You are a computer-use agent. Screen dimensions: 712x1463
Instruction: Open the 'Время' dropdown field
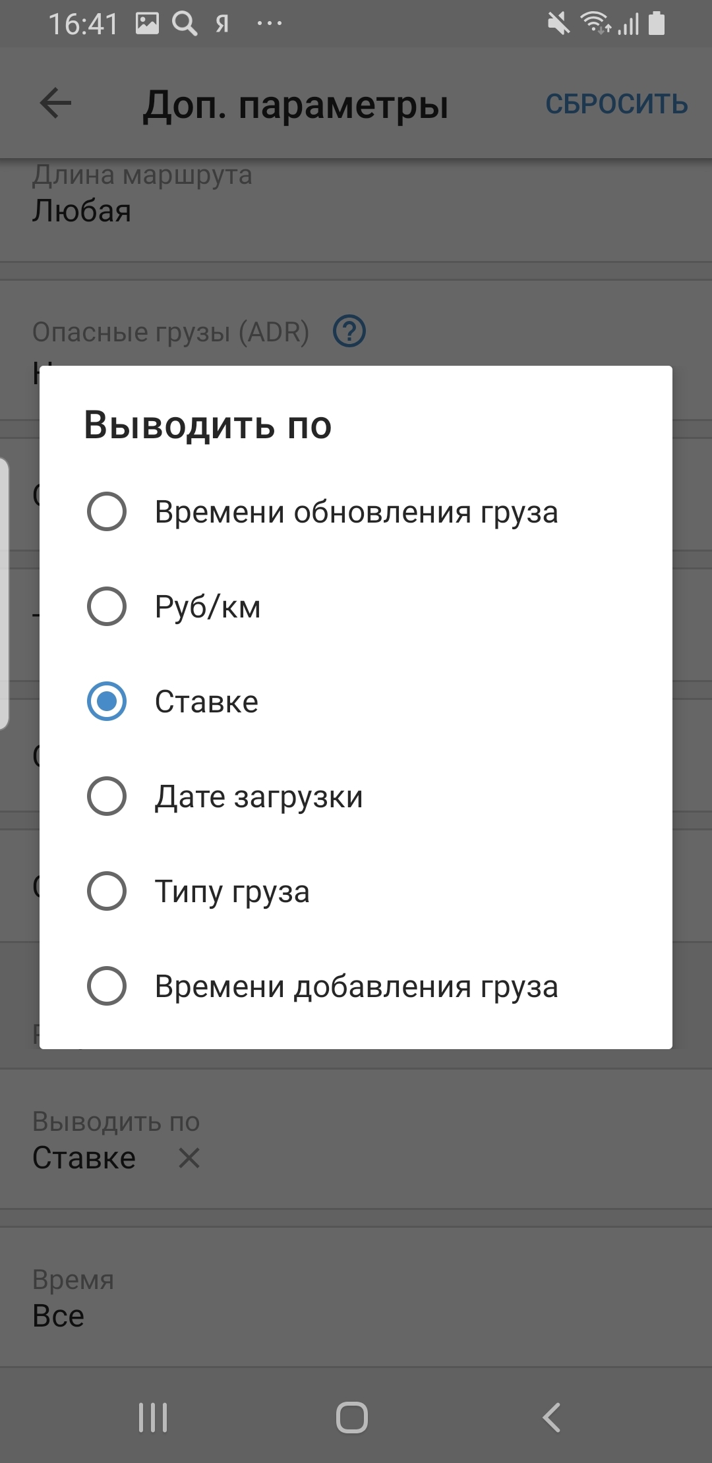click(x=356, y=1298)
